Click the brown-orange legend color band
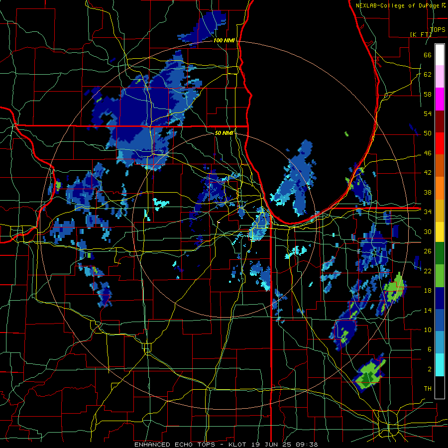The height and width of the screenshot is (448, 448). click(440, 165)
